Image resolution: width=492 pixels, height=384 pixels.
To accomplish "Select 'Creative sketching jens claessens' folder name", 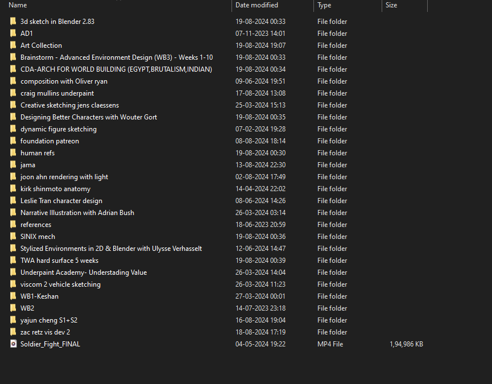I will pyautogui.click(x=69, y=105).
